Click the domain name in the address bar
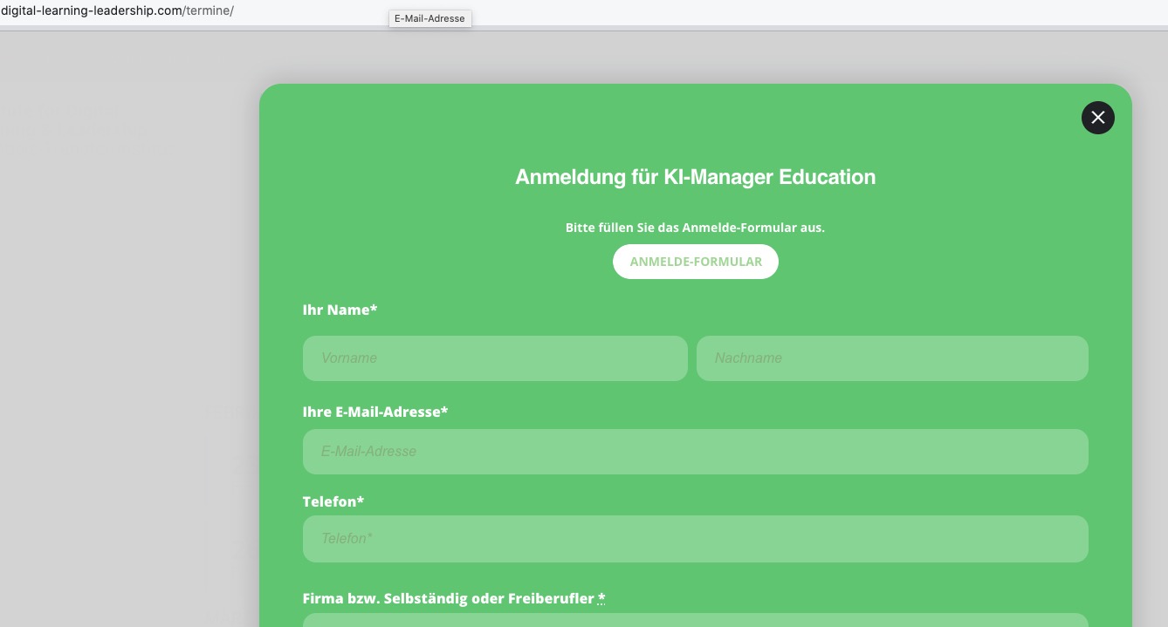Screen dimensions: 1168x627 pyautogui.click(x=90, y=11)
